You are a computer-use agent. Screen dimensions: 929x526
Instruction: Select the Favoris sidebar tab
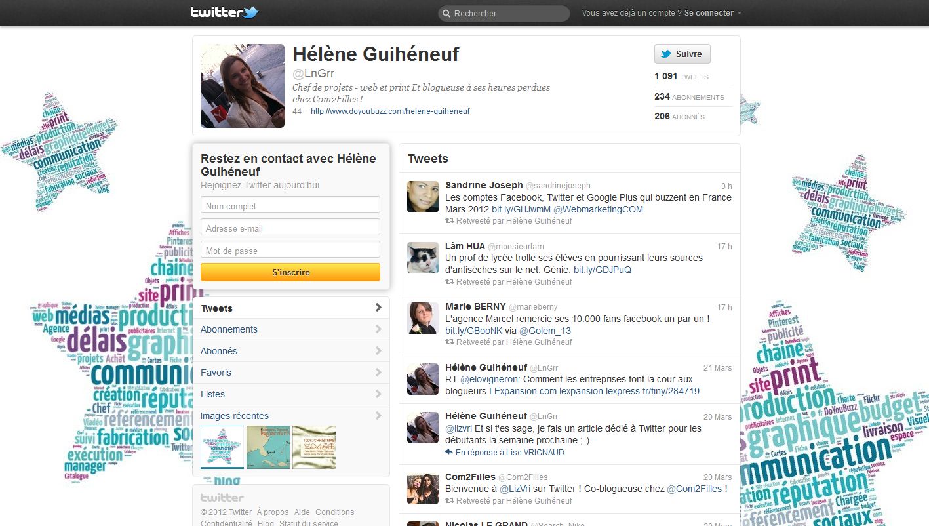(291, 373)
